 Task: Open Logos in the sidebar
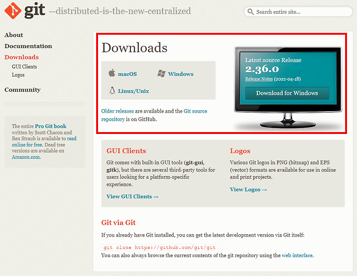point(18,75)
